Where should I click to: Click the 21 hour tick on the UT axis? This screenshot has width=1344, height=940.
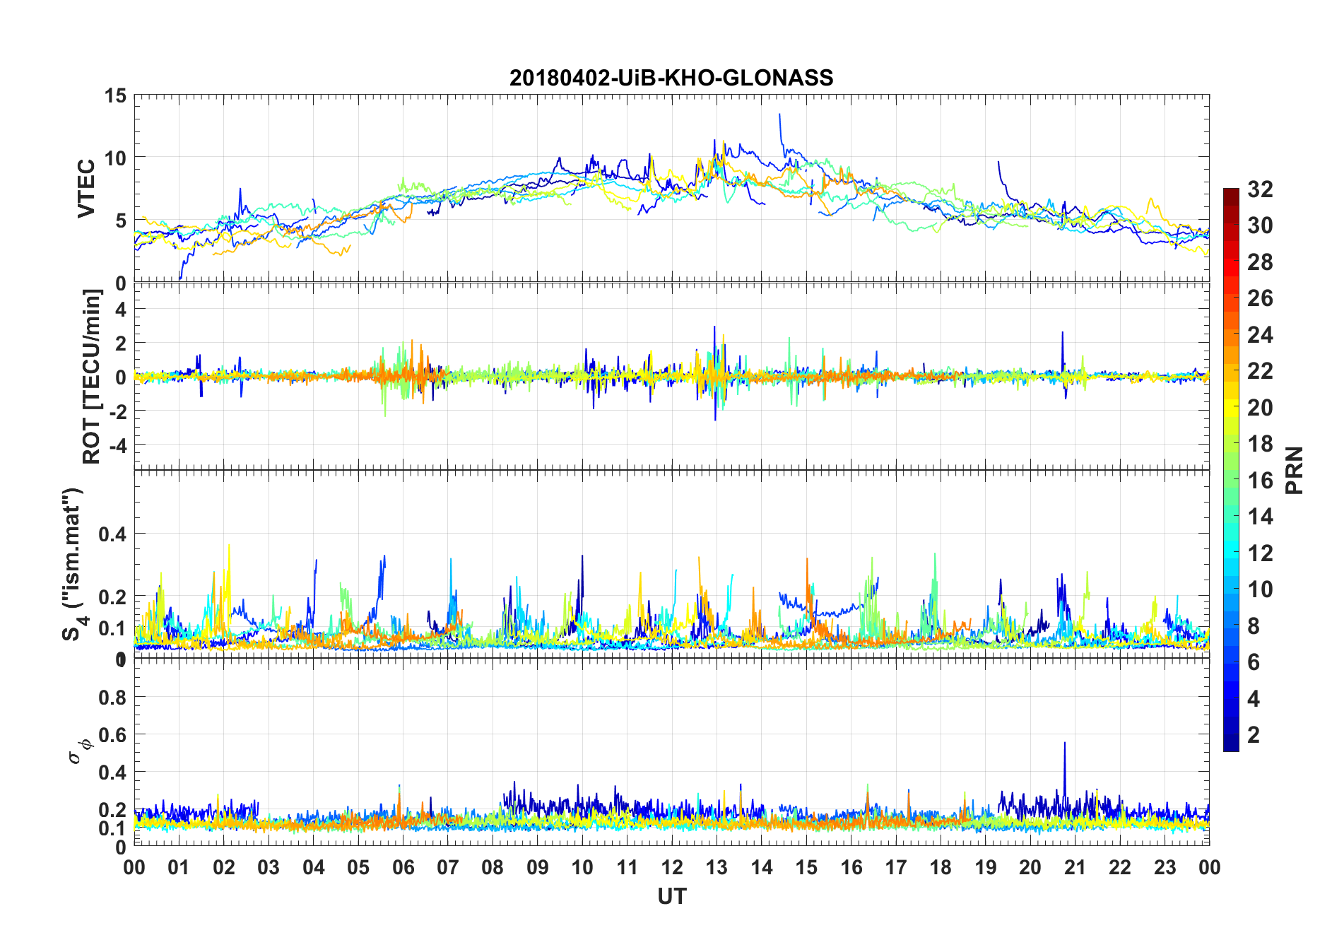point(1075,867)
